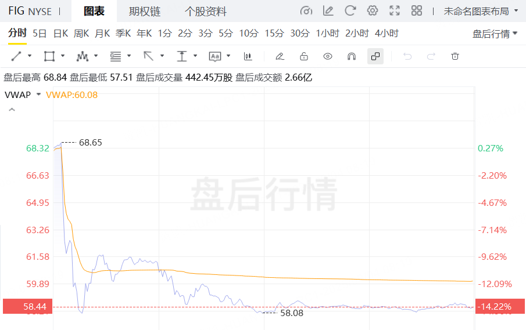Toggle drawings visibility eye icon

click(x=328, y=56)
